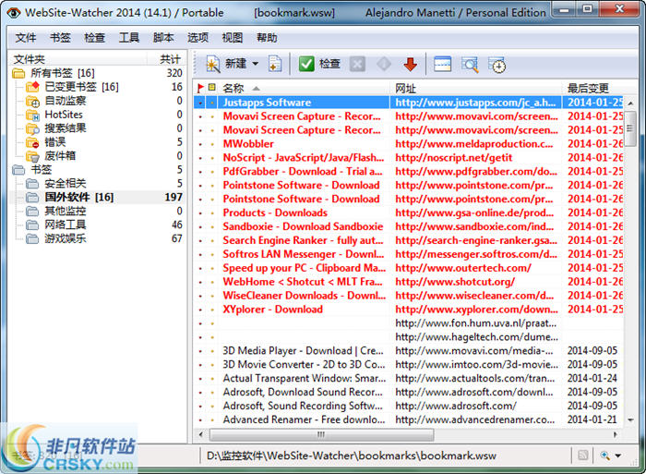The height and width of the screenshot is (474, 646).
Task: Click the red flag column header
Action: point(200,88)
